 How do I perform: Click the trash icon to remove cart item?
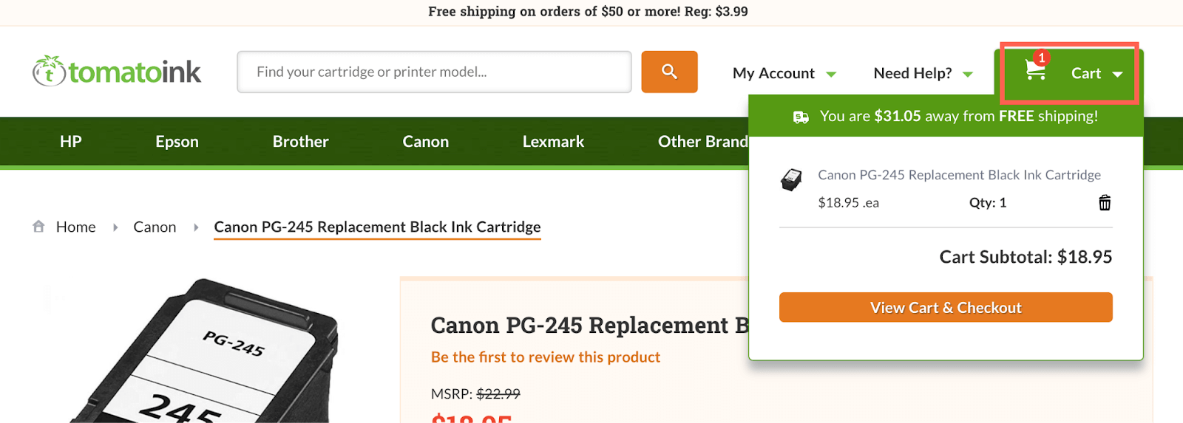tap(1105, 203)
